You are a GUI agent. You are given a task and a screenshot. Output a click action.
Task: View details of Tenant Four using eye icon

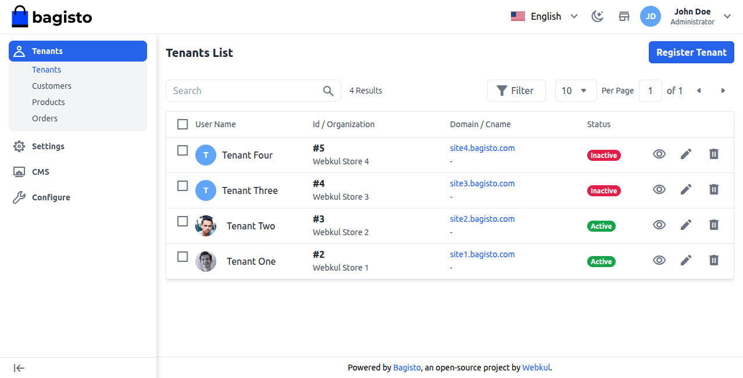coord(659,154)
